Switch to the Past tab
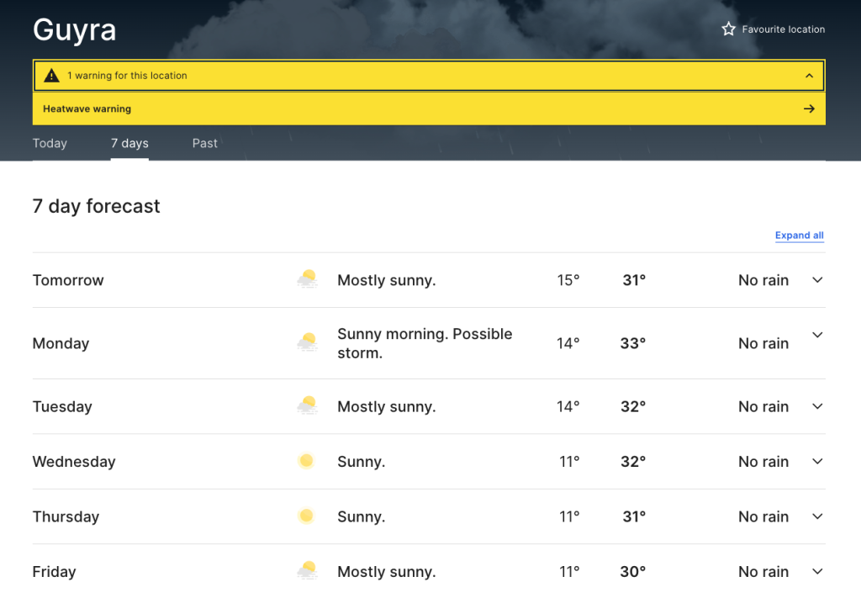861x598 pixels. pos(204,144)
